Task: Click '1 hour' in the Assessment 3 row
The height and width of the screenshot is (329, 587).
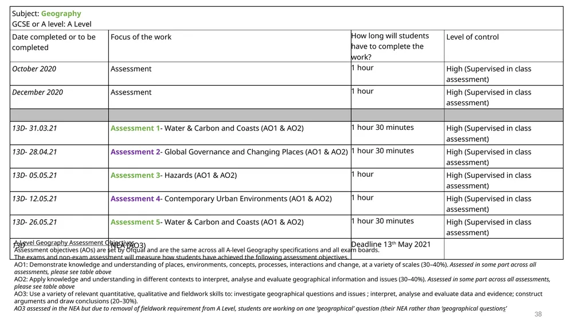Action: (362, 174)
